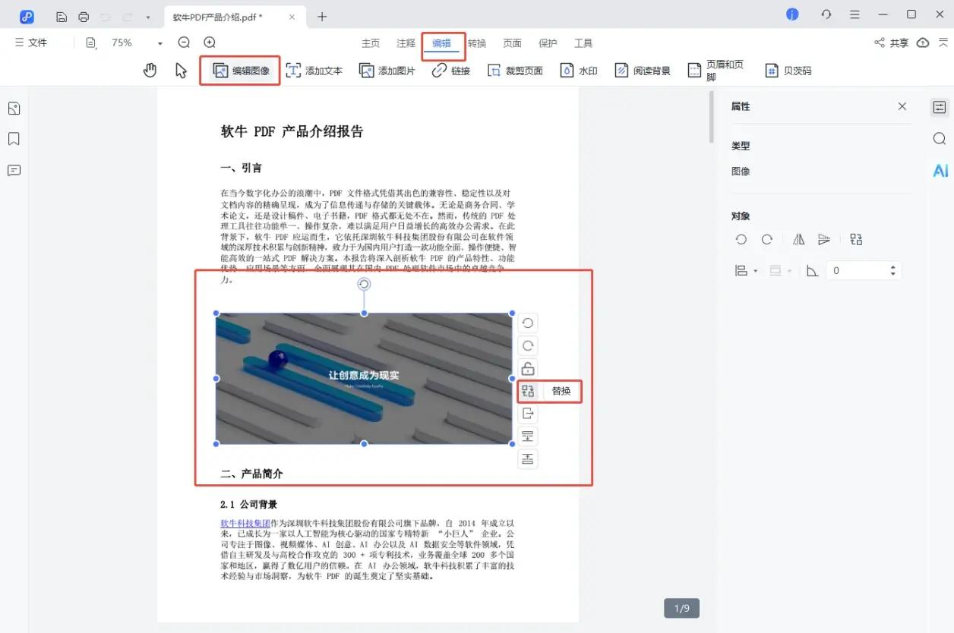Open the 贝茨码 Bates number tool
Screen dimensions: 954x633
(x=788, y=71)
